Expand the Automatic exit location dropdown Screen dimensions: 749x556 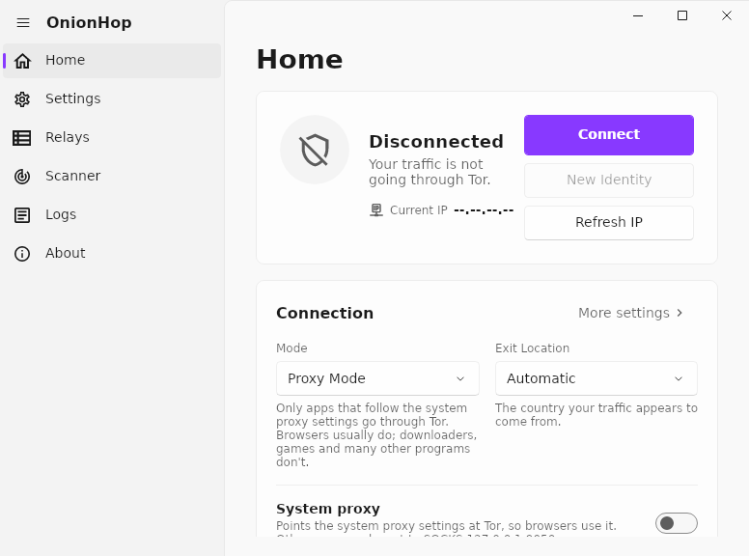coord(596,378)
